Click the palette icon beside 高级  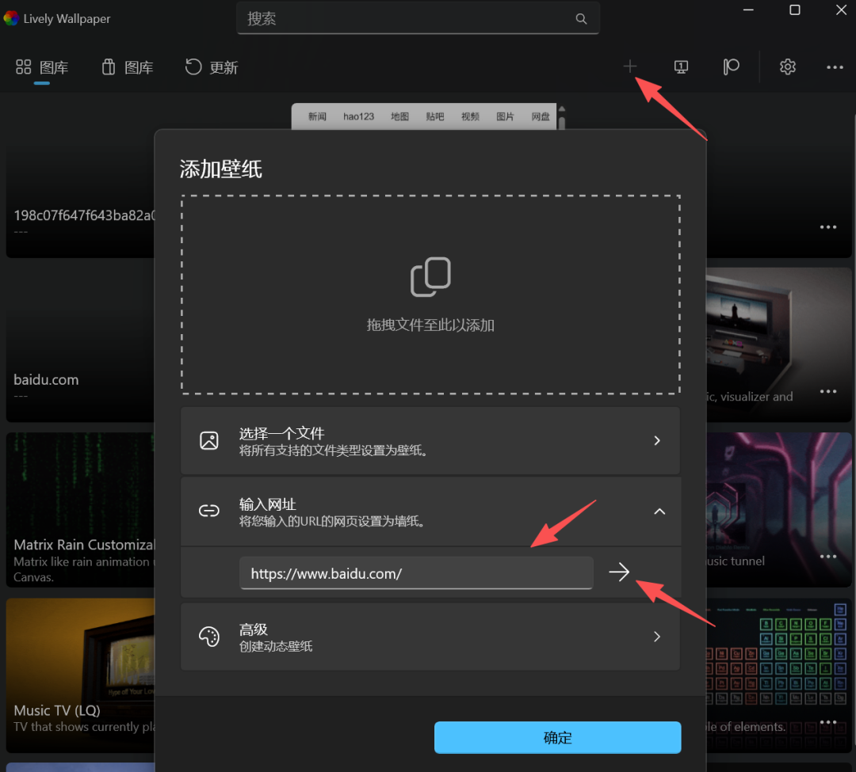click(209, 637)
